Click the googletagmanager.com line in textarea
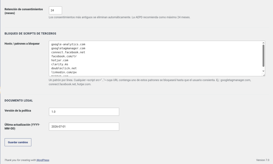The height and width of the screenshot is (164, 273). click(68, 48)
